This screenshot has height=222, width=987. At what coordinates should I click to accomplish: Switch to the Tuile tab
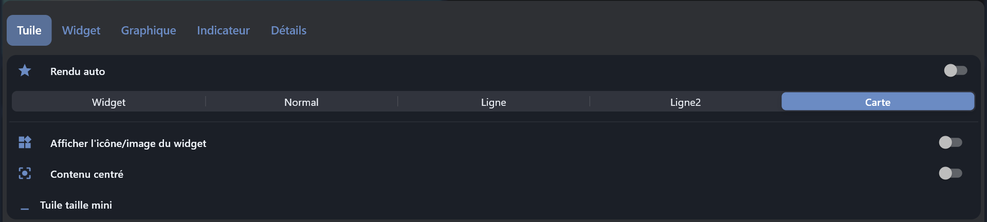tap(29, 30)
